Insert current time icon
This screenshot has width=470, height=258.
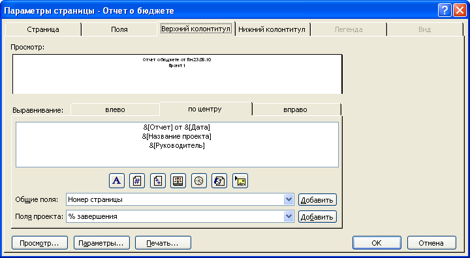[199, 180]
